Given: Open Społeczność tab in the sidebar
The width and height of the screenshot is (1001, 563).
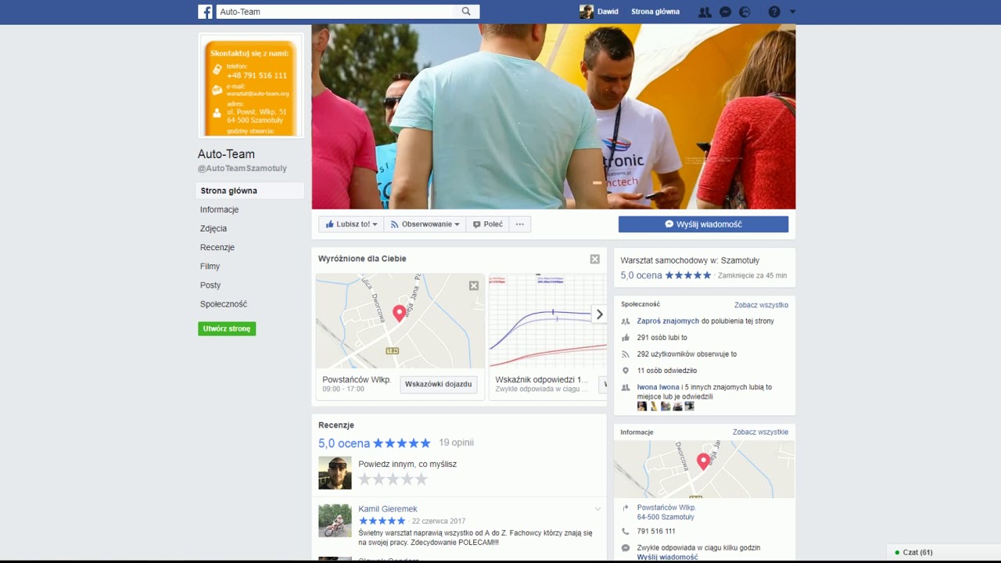Looking at the screenshot, I should point(224,304).
